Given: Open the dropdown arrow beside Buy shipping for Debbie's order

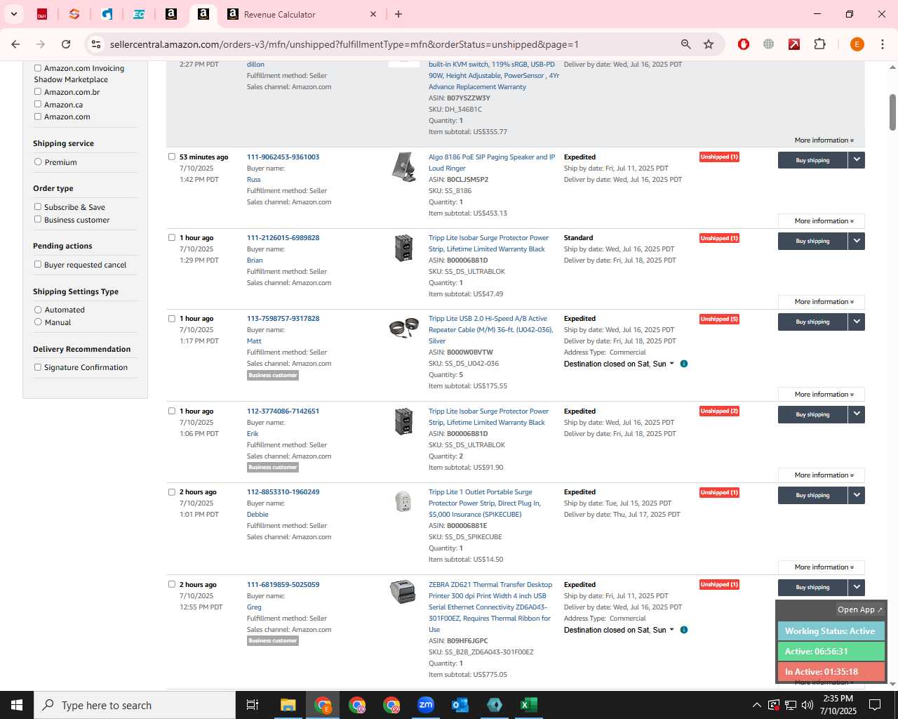Looking at the screenshot, I should tap(857, 495).
